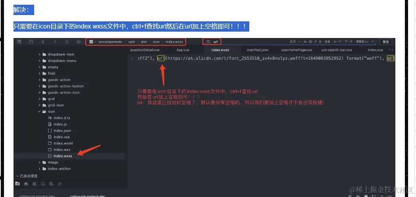Click the 预览 preview button
Screen dimensions: 416x197
point(386,42)
